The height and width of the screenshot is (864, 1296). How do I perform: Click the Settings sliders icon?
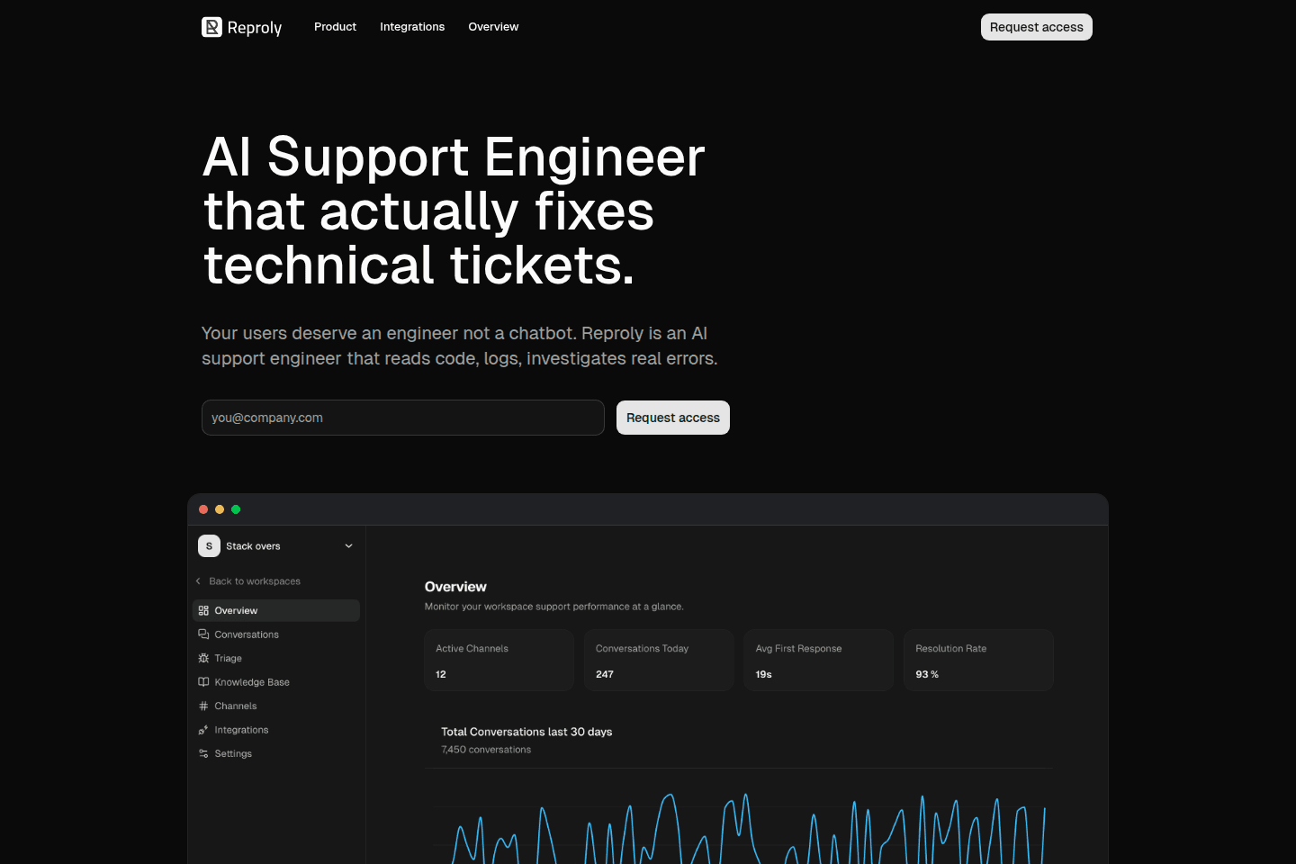coord(203,753)
